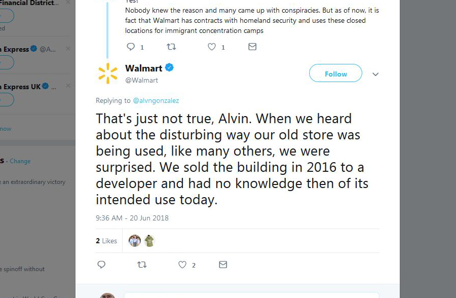Toggle like on the concentration camps tweet
This screenshot has width=456, height=298.
click(211, 47)
